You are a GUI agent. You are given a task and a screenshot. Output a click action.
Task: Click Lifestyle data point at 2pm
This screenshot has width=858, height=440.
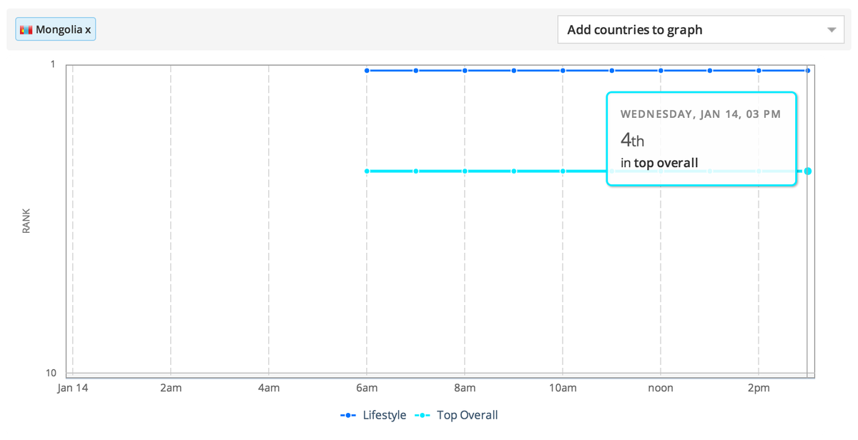pyautogui.click(x=759, y=71)
